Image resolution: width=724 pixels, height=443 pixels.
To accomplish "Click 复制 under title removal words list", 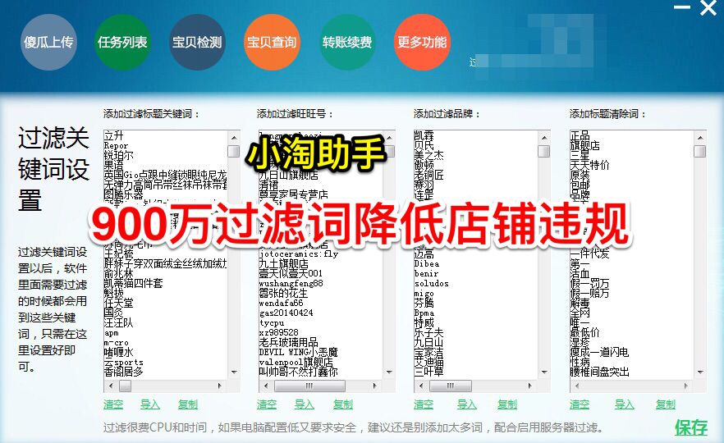I will point(666,404).
